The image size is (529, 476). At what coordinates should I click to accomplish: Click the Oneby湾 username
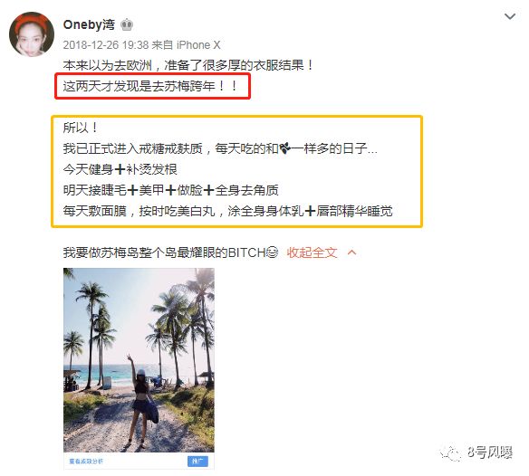89,24
